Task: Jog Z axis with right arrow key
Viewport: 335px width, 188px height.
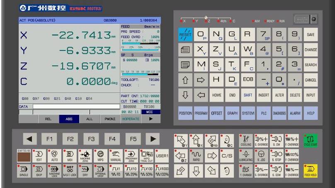Action: pos(212,156)
